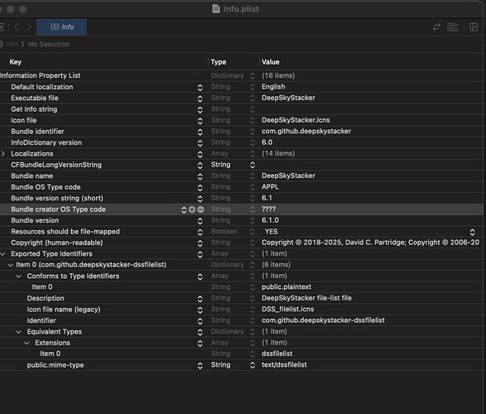The image size is (486, 414).
Task: Go back with the left arrow icon
Action: coord(17,27)
